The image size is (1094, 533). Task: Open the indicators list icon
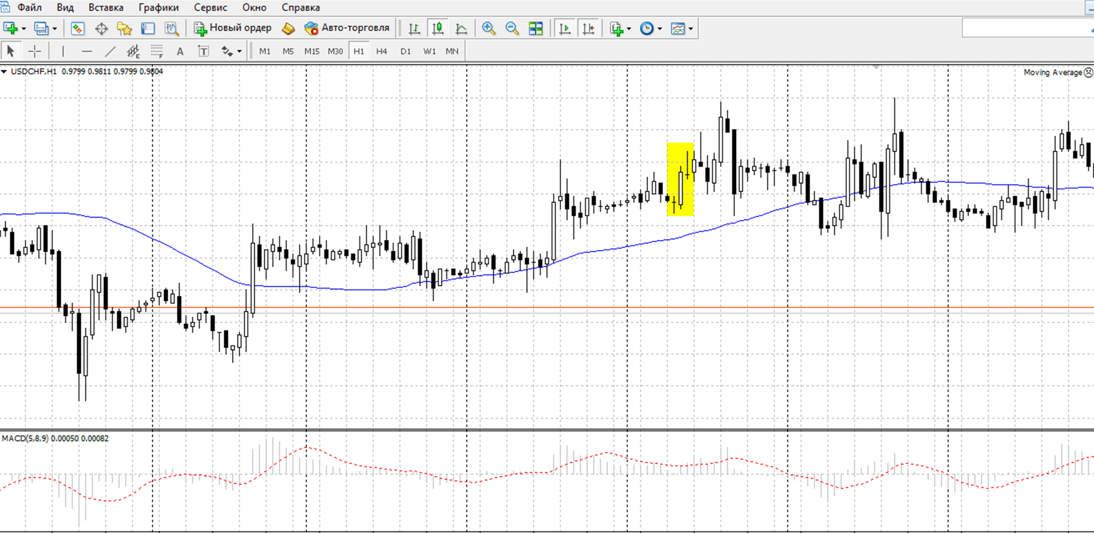tap(617, 28)
